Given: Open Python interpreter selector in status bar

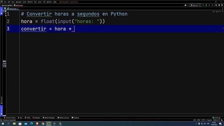Looking at the screenshot, I should (x=216, y=120).
